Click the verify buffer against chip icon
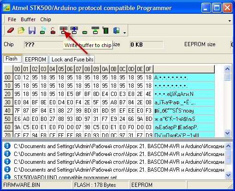235x191 pixels. point(95,30)
